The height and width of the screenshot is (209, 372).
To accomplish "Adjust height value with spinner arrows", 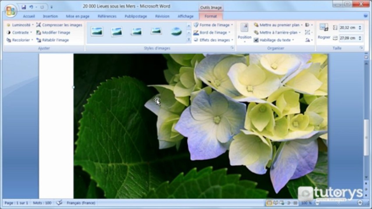I will 360,28.
